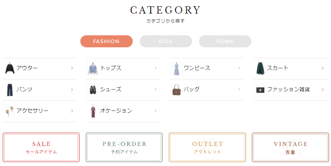Click the green skirt icon for スカート
The image size is (331, 166).
[260, 68]
